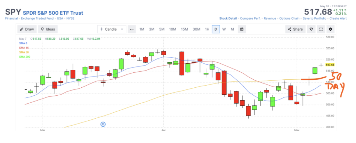Select the 15M timeframe
Viewport: 356px width, 143px height.
pyautogui.click(x=184, y=29)
